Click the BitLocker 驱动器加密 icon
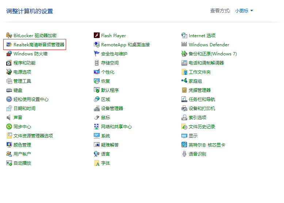This screenshot has height=203, width=284. tap(9, 35)
